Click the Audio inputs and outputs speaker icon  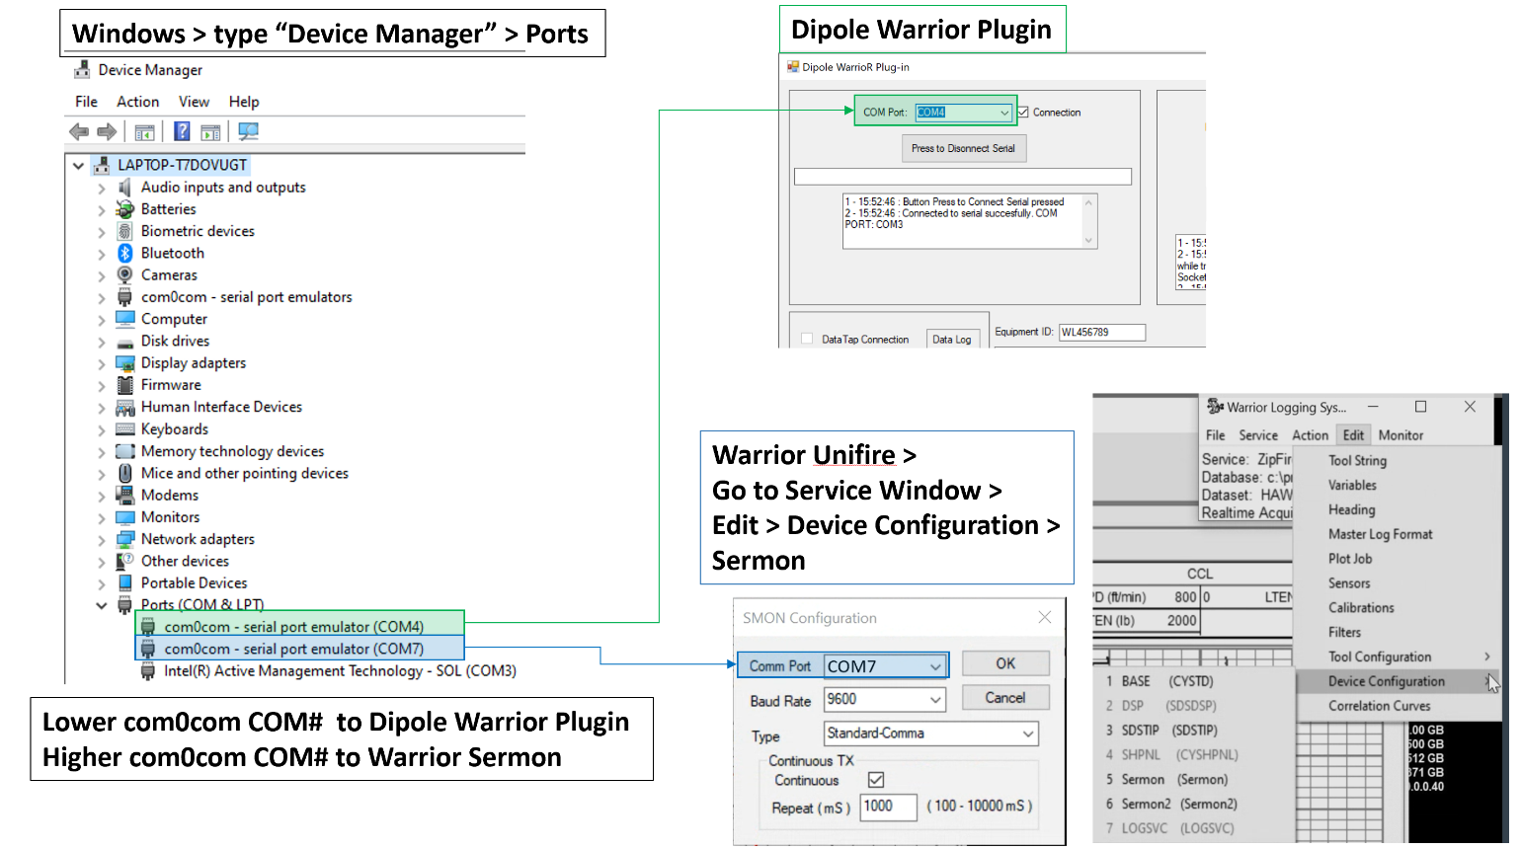[x=125, y=188]
